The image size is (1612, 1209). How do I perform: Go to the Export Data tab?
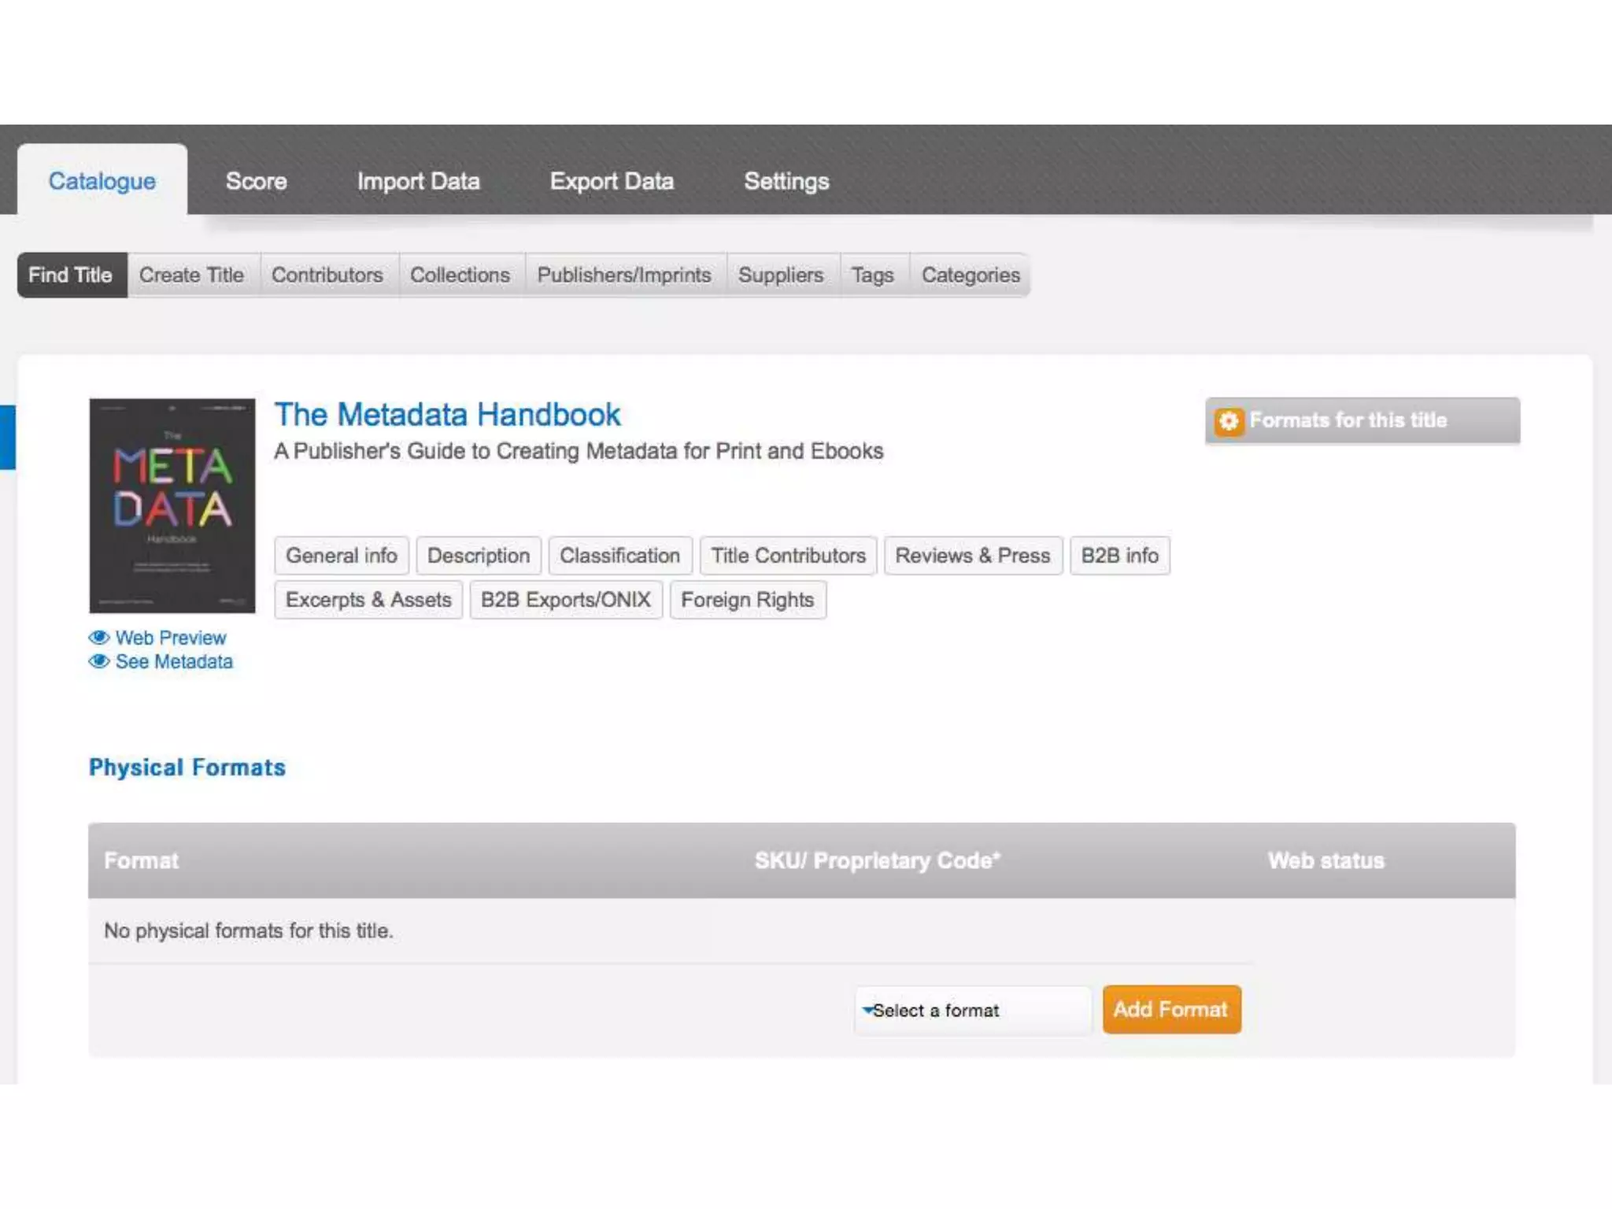click(x=612, y=181)
